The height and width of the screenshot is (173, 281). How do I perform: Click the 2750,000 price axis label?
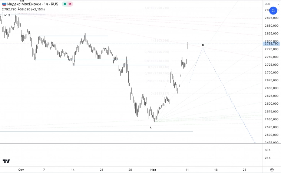271,57
